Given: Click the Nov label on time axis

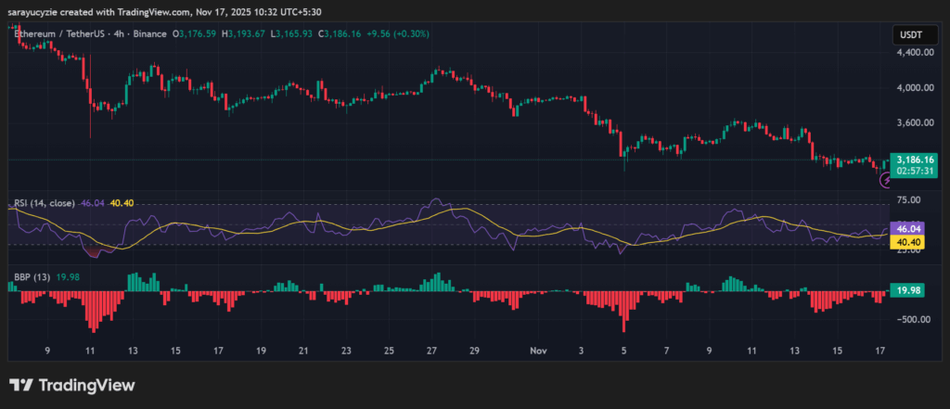Looking at the screenshot, I should click(538, 351).
